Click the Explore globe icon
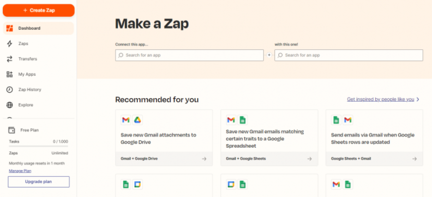 10,105
